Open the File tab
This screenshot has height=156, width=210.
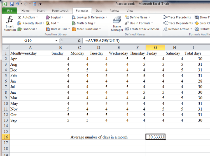coord(10,11)
